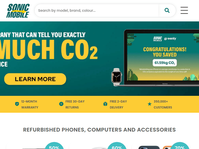Click the Sonic Mobile logo
The image size is (199, 149).
pos(18,11)
